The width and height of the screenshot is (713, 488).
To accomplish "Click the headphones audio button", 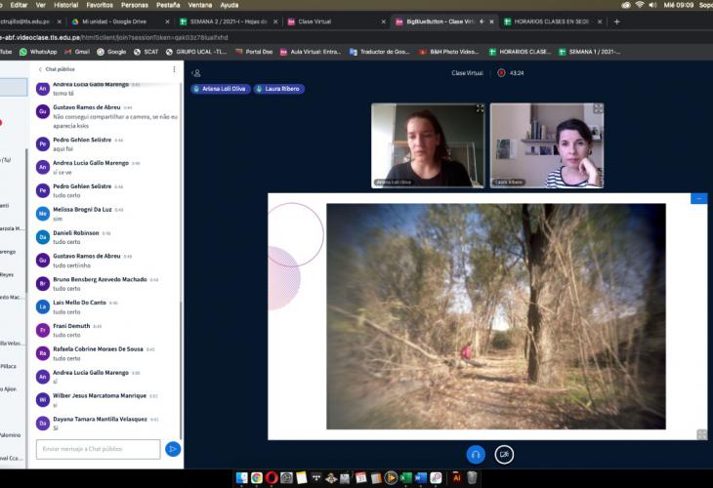I will point(476,455).
